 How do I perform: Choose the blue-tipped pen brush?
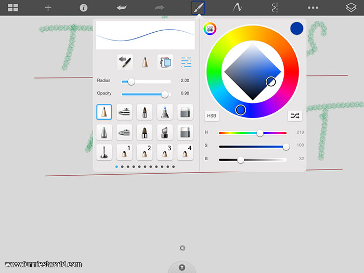tap(165, 112)
